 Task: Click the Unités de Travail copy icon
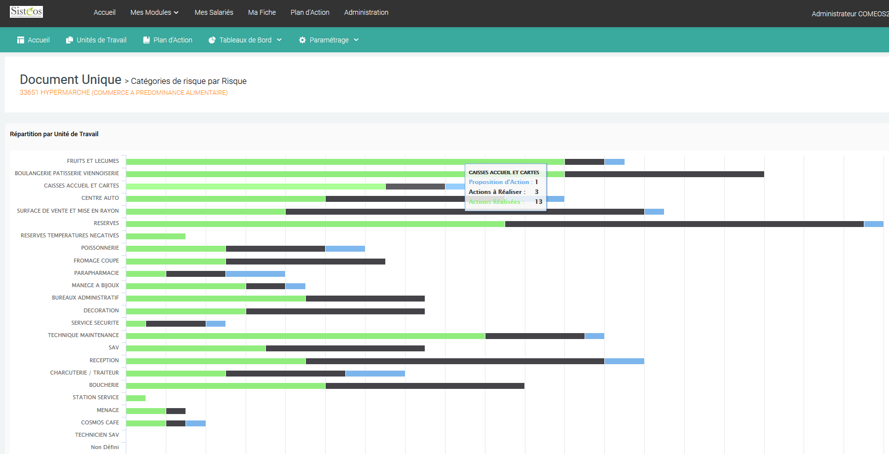pos(70,40)
